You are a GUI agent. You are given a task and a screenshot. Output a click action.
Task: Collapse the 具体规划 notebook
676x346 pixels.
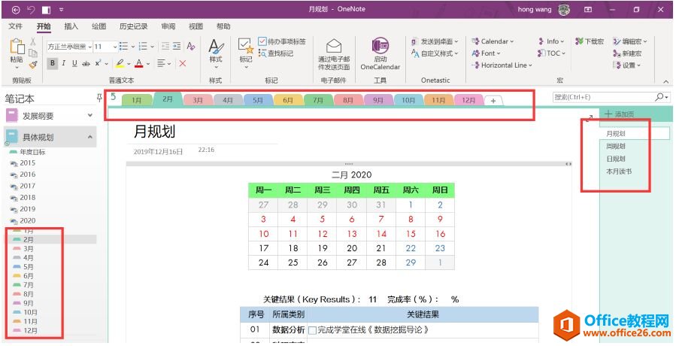pyautogui.click(x=90, y=137)
